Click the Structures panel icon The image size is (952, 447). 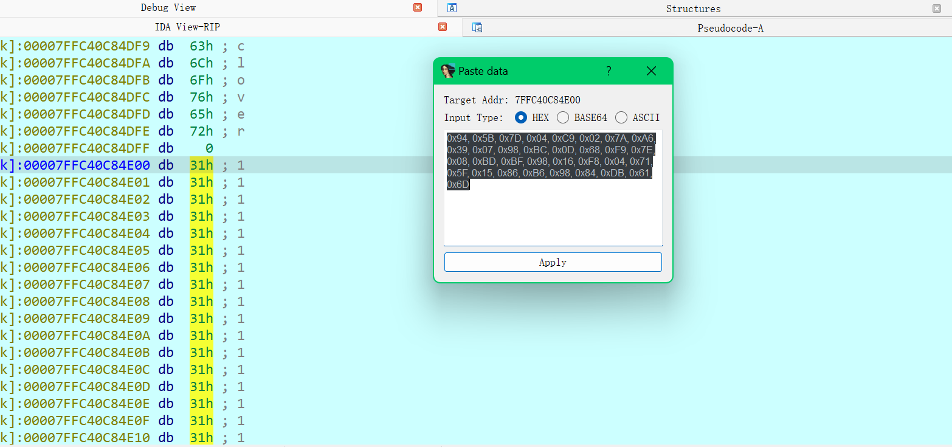(452, 8)
